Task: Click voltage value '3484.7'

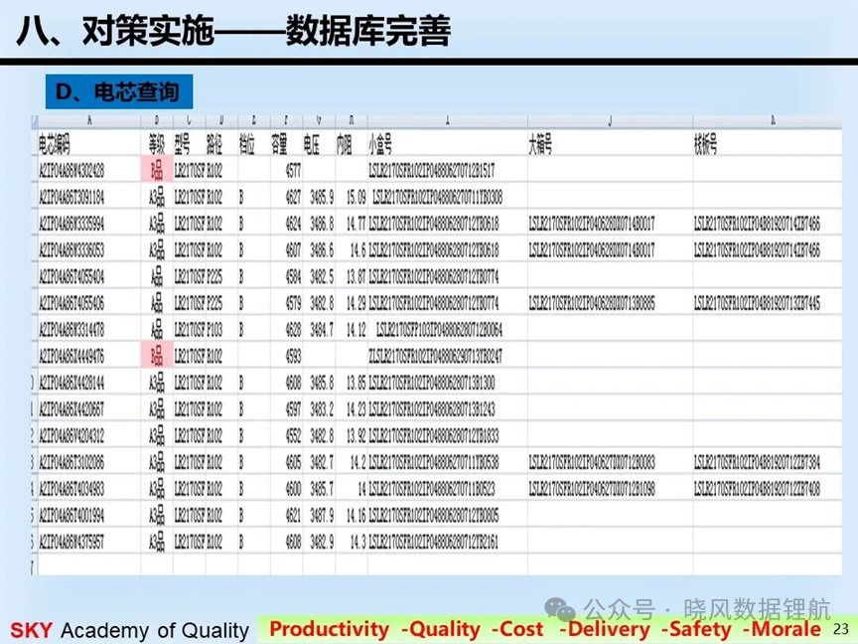Action: [322, 330]
